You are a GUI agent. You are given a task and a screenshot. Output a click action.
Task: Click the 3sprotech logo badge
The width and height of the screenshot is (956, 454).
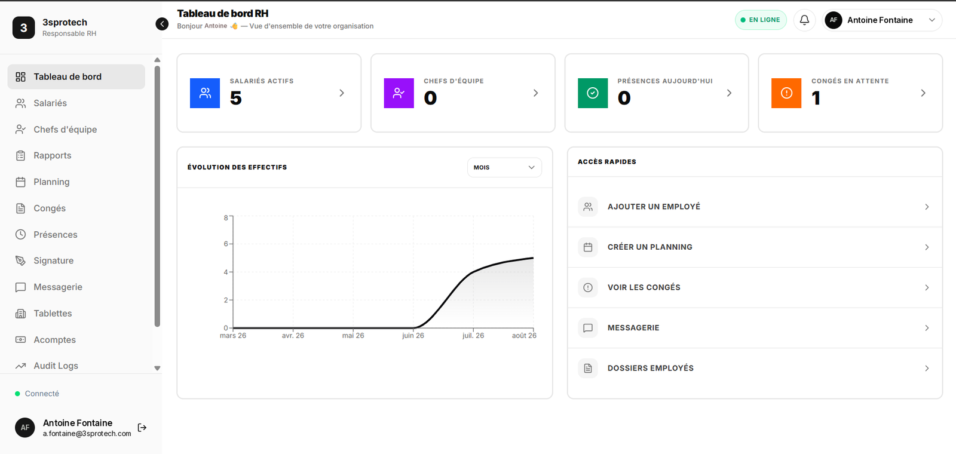pyautogui.click(x=24, y=27)
